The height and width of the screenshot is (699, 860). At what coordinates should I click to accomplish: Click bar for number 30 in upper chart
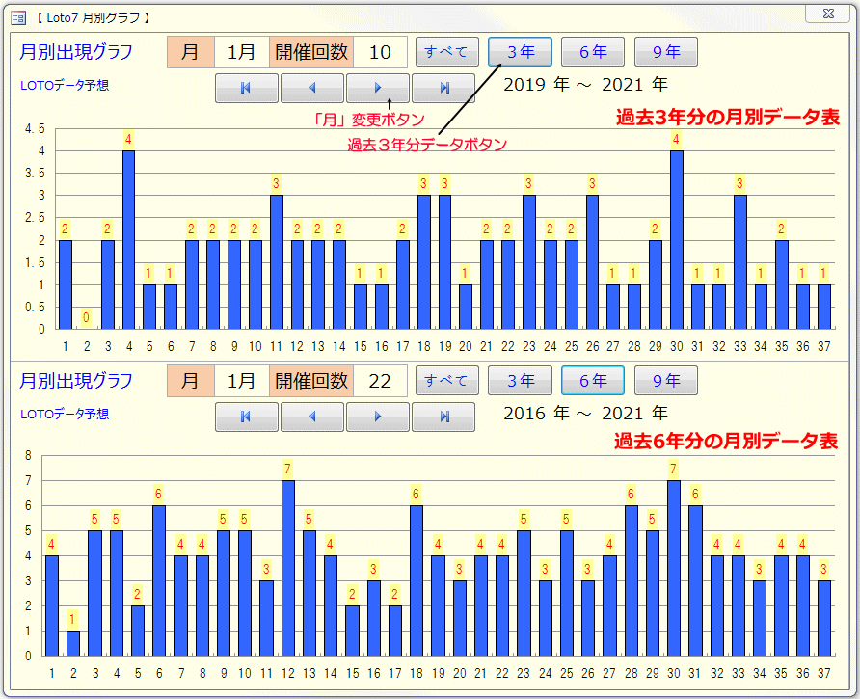(x=676, y=240)
